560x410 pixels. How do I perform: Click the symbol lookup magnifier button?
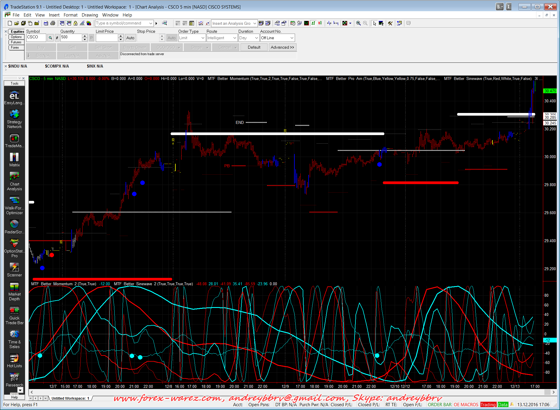point(50,38)
